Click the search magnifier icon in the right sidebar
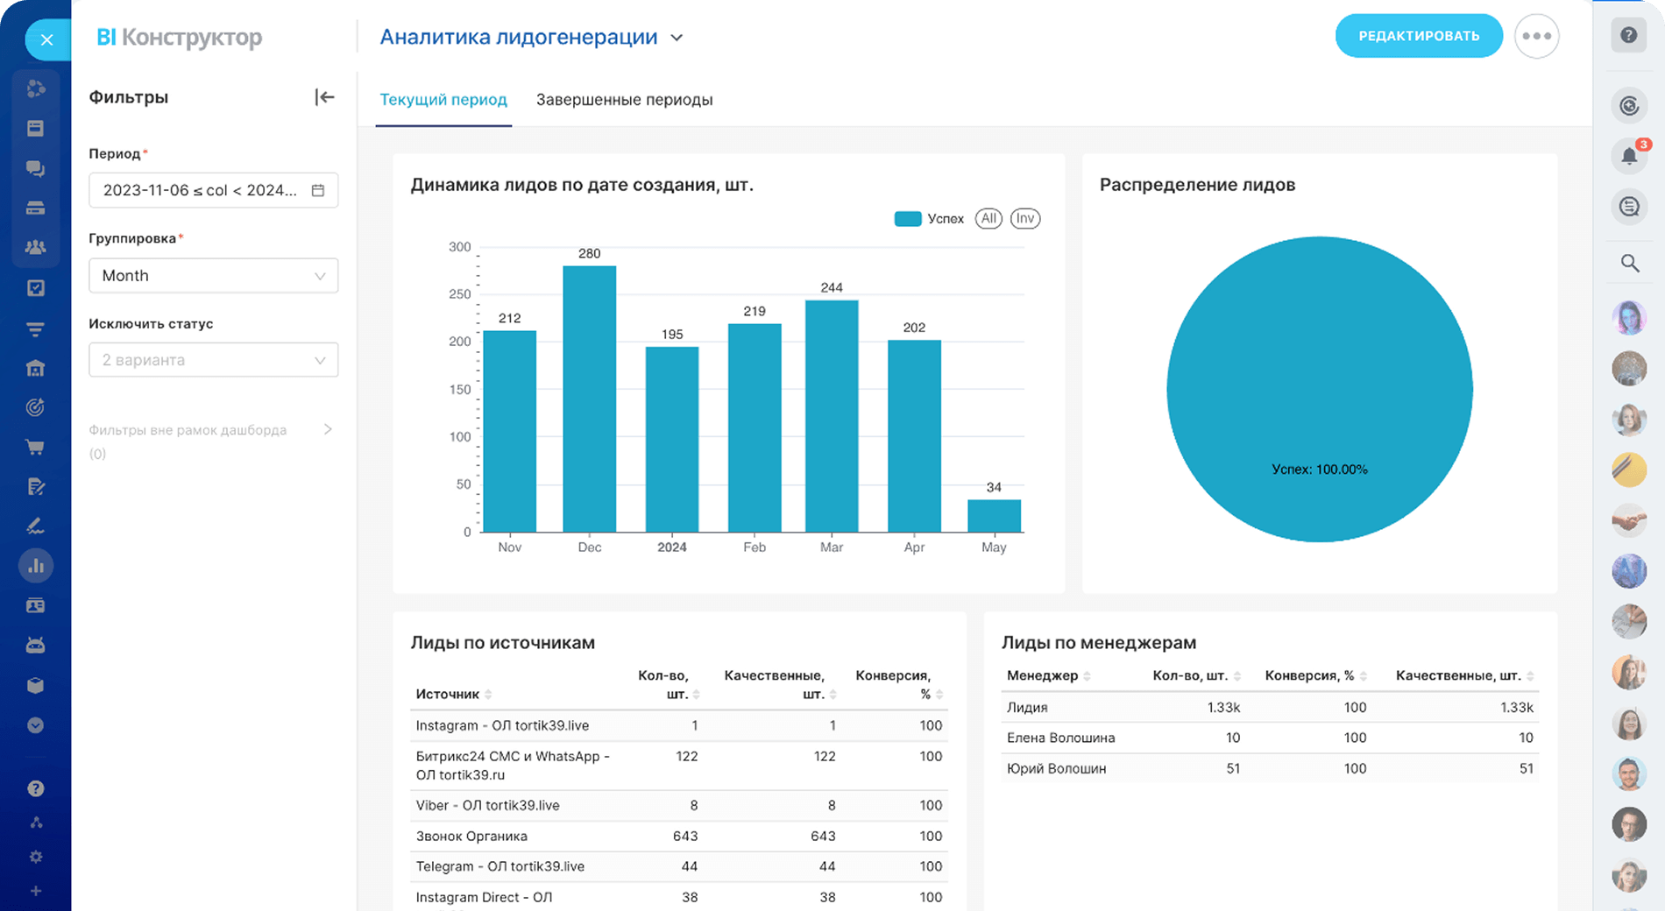 pyautogui.click(x=1629, y=263)
